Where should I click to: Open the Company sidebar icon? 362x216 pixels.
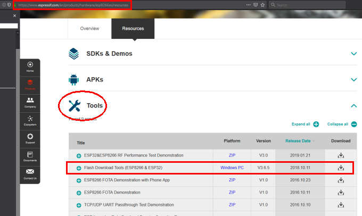[x=30, y=103]
